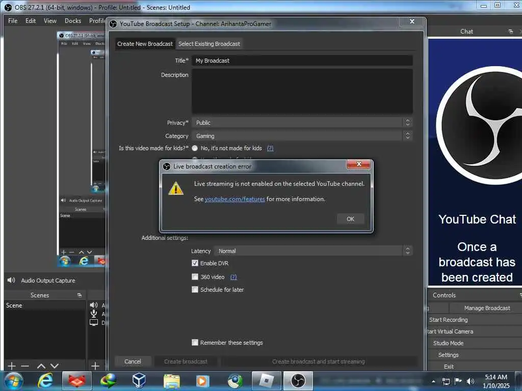Add a source with the plus icon
Viewport: 522px width, 391px height.
coord(95,366)
